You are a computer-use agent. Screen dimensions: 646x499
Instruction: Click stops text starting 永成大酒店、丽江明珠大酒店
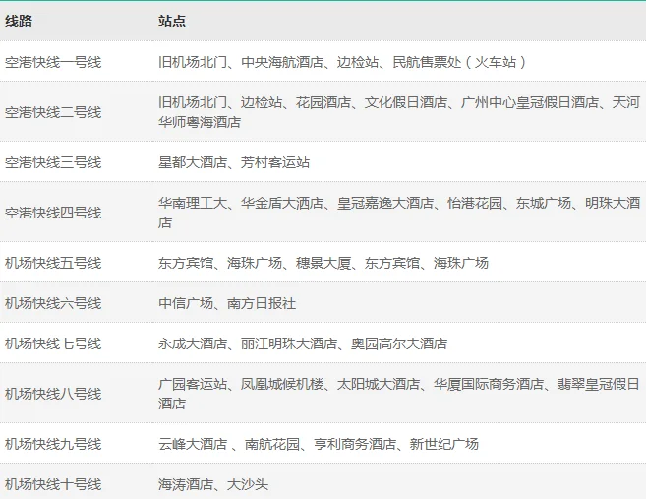(303, 343)
